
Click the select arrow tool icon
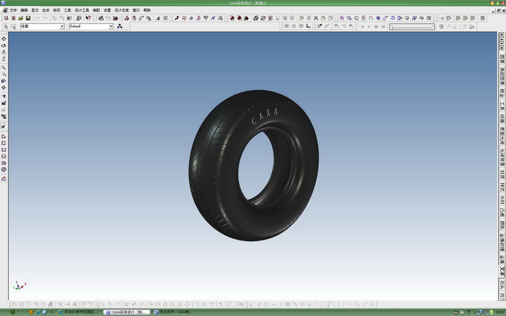pos(6,27)
